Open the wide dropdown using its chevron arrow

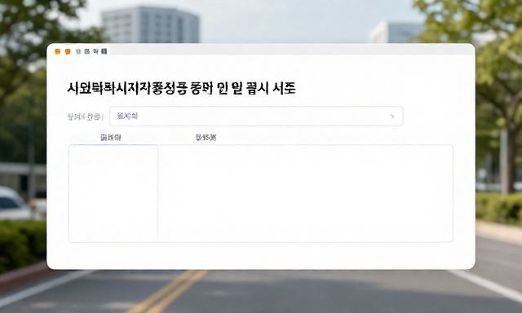click(x=392, y=117)
